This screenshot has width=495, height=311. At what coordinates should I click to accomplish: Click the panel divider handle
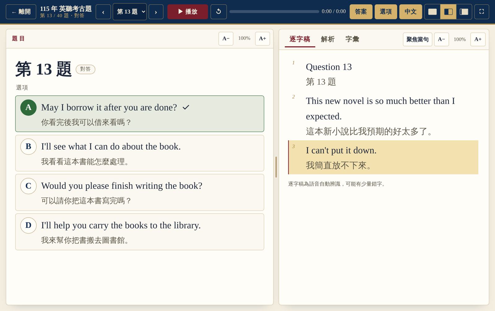pos(276,167)
